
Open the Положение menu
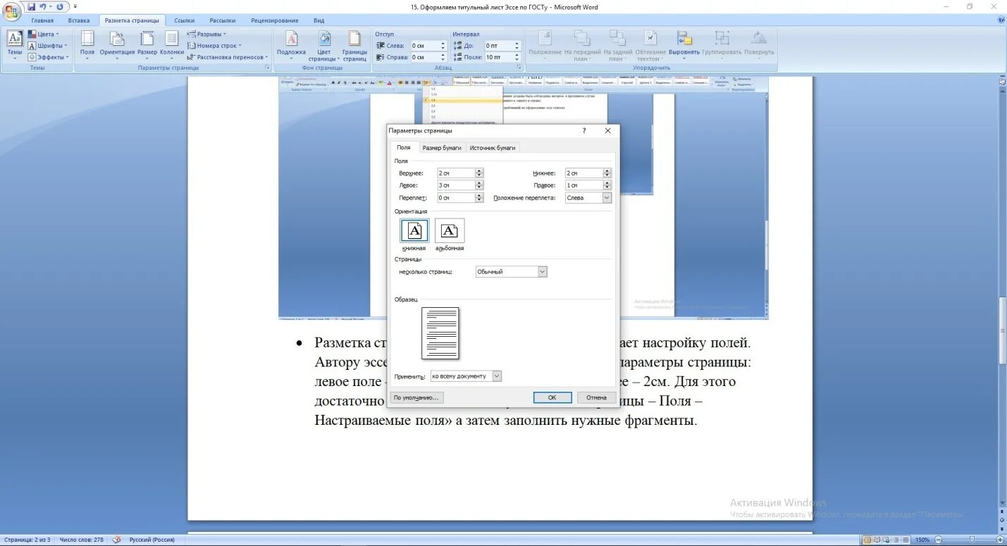click(545, 45)
